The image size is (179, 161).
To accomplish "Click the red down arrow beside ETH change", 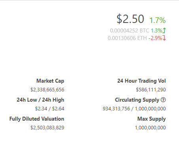I will [164, 38].
